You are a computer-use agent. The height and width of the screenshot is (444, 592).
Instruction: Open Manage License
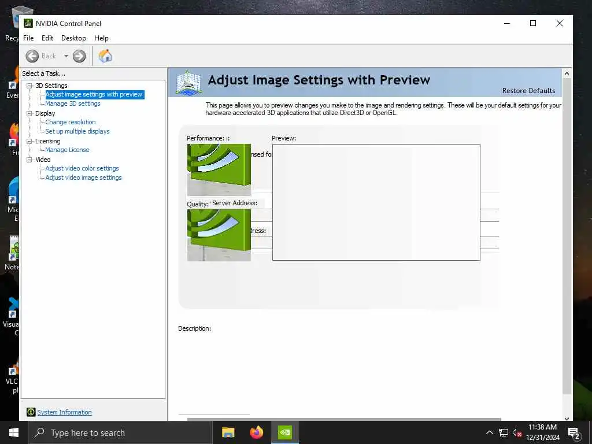pyautogui.click(x=67, y=150)
